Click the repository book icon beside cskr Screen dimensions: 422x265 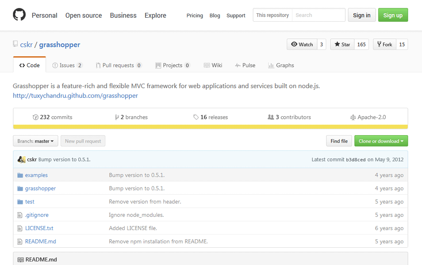(15, 44)
